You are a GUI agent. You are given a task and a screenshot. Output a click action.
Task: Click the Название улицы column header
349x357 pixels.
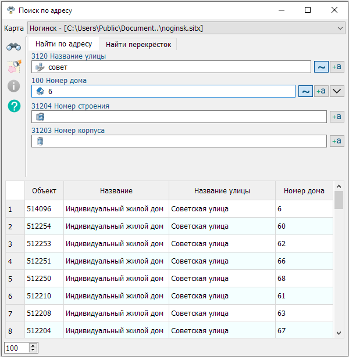point(222,191)
